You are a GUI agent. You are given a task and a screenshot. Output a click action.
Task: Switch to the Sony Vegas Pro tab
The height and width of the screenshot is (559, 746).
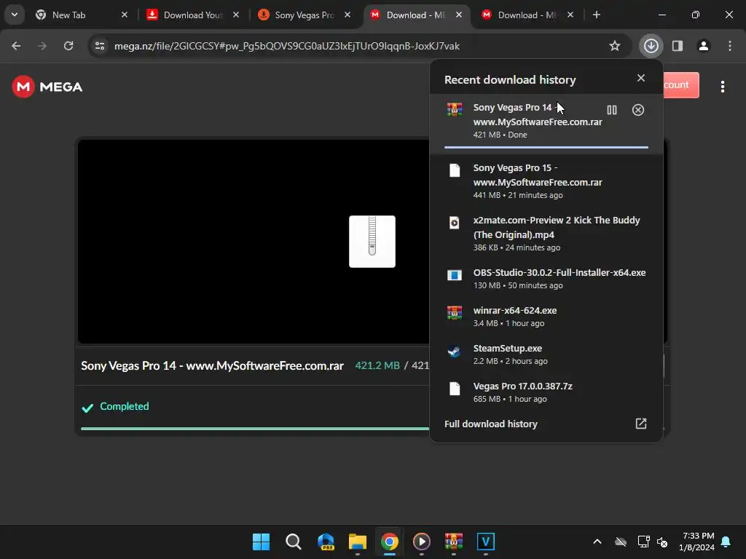(304, 15)
